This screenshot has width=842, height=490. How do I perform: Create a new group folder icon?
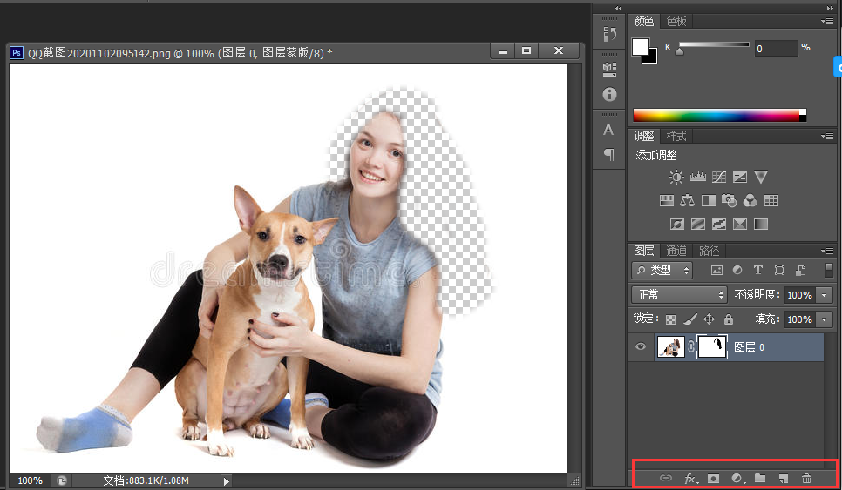click(760, 478)
